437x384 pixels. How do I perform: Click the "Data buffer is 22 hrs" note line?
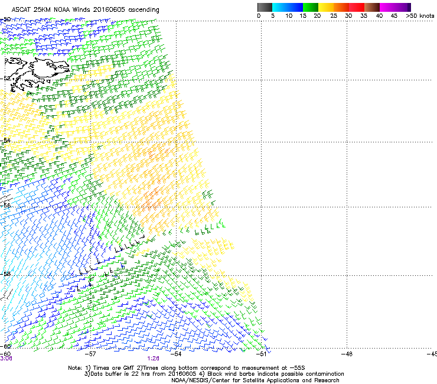tap(214, 374)
